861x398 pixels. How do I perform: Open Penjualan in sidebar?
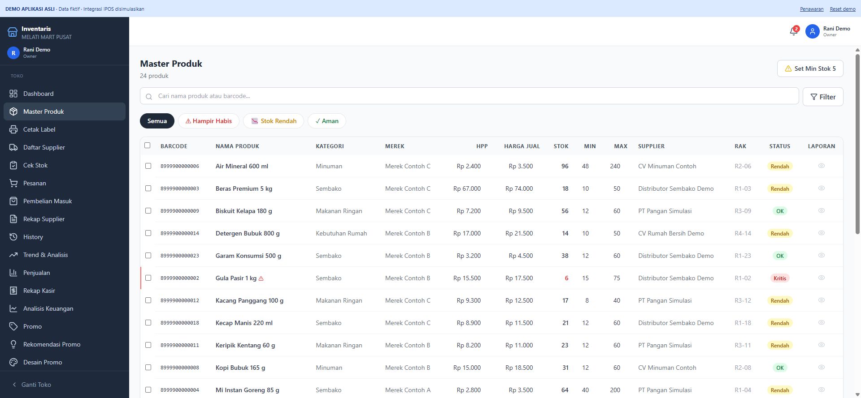pyautogui.click(x=65, y=273)
